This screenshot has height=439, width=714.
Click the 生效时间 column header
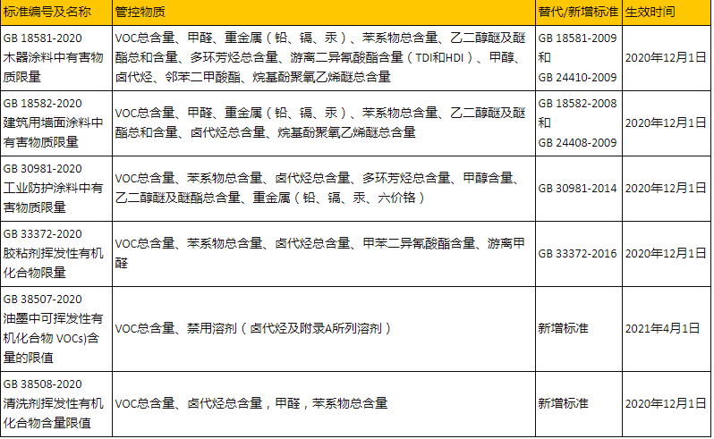pyautogui.click(x=667, y=13)
